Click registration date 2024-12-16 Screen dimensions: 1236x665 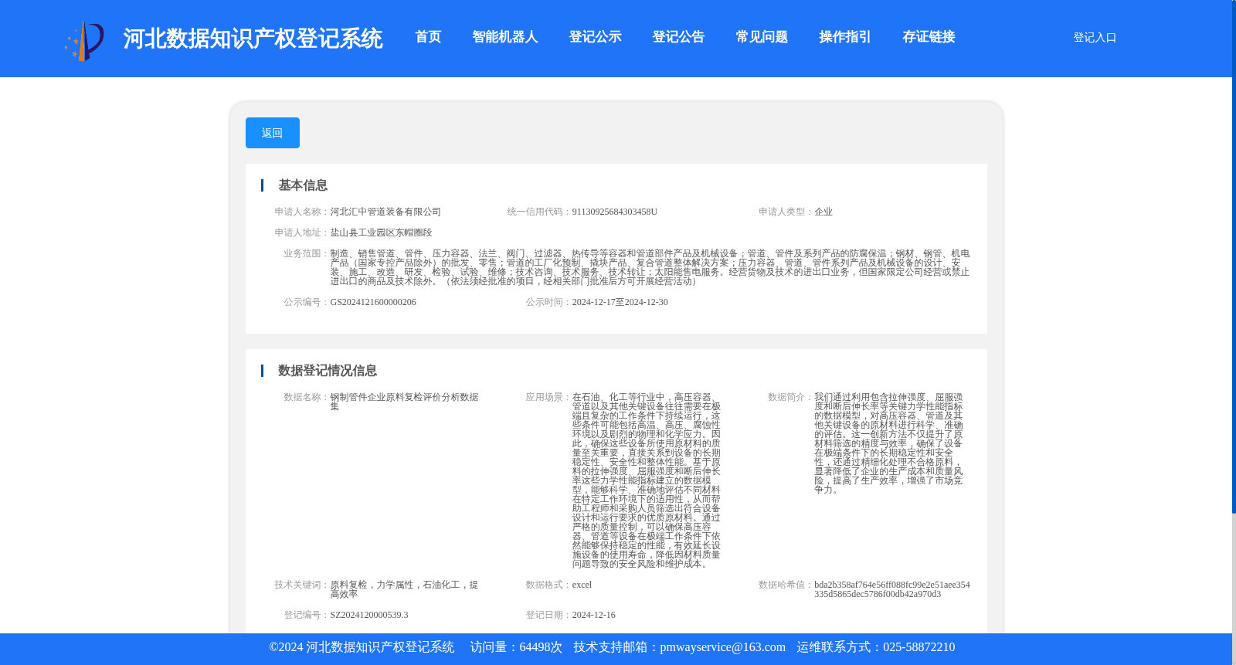pyautogui.click(x=594, y=615)
